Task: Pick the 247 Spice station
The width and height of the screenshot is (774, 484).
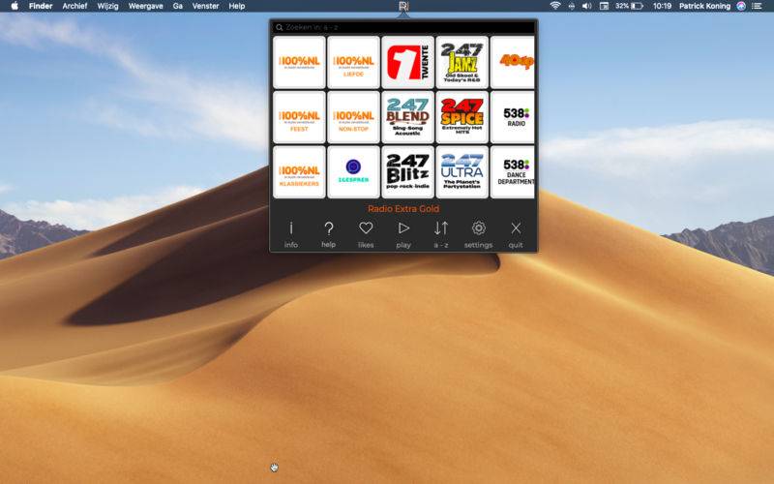Action: point(462,117)
